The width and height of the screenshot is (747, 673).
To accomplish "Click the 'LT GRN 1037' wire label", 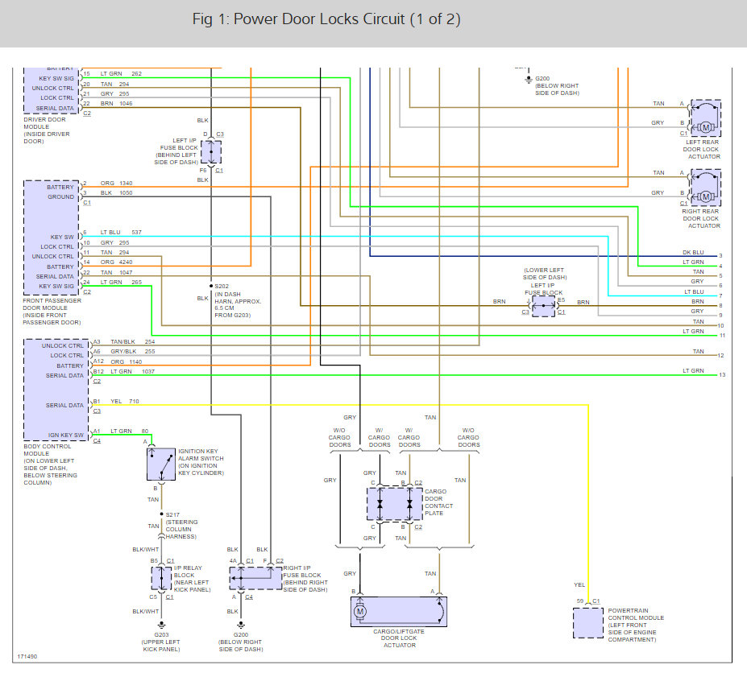I will click(x=132, y=371).
